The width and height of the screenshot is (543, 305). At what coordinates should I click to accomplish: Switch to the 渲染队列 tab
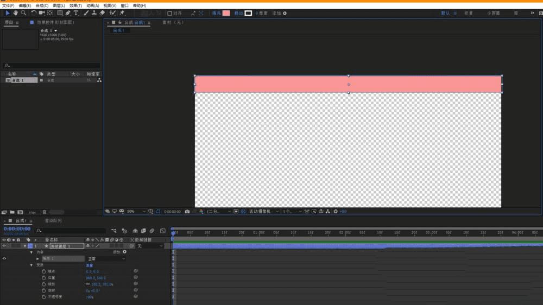[x=53, y=220]
